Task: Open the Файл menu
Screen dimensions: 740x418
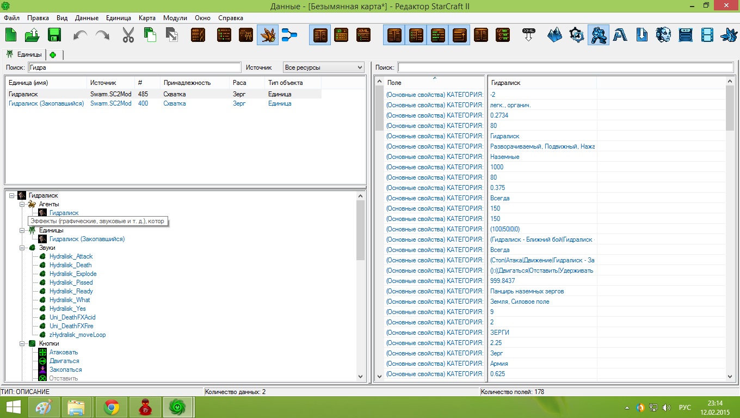Action: pyautogui.click(x=11, y=18)
